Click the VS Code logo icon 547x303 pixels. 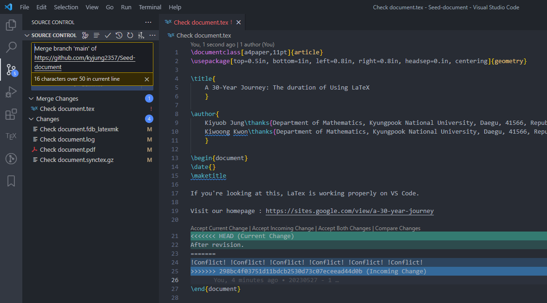[x=8, y=7]
